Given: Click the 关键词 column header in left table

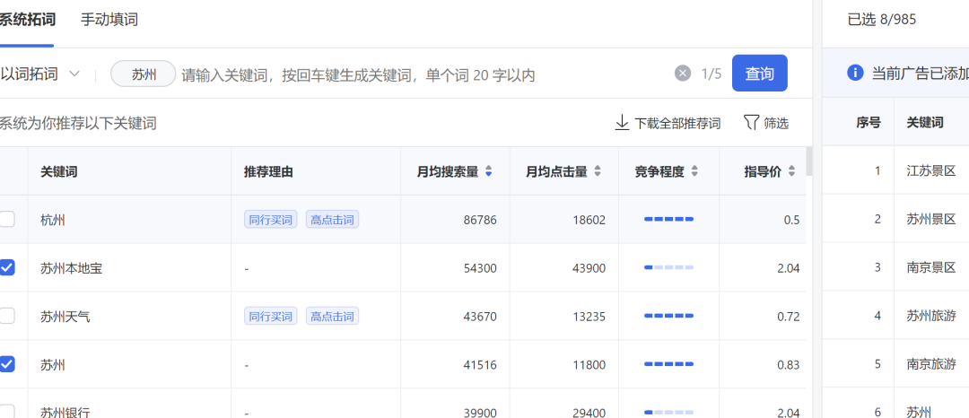Looking at the screenshot, I should pos(59,171).
